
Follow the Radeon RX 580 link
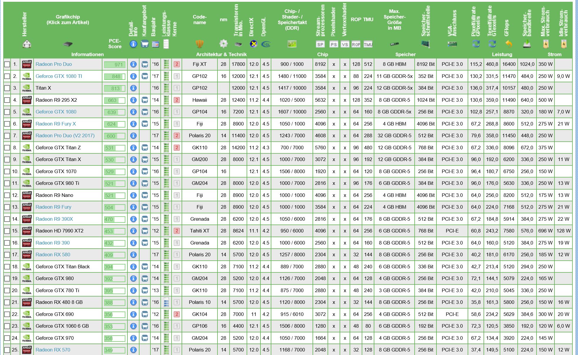[53, 254]
